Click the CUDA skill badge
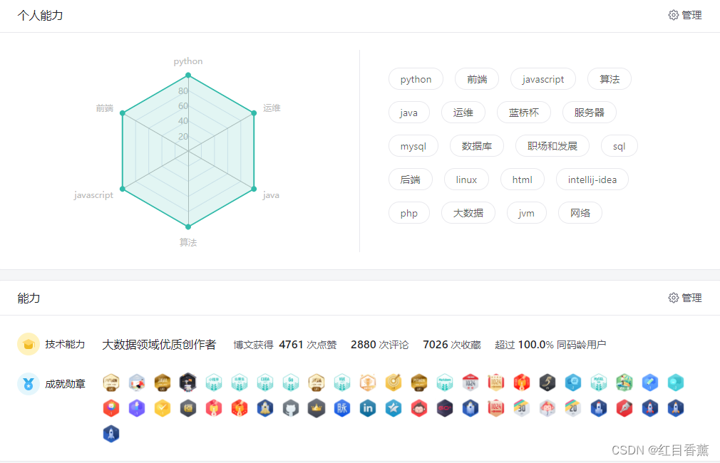Screen dimensions: 720x463 tap(265, 383)
